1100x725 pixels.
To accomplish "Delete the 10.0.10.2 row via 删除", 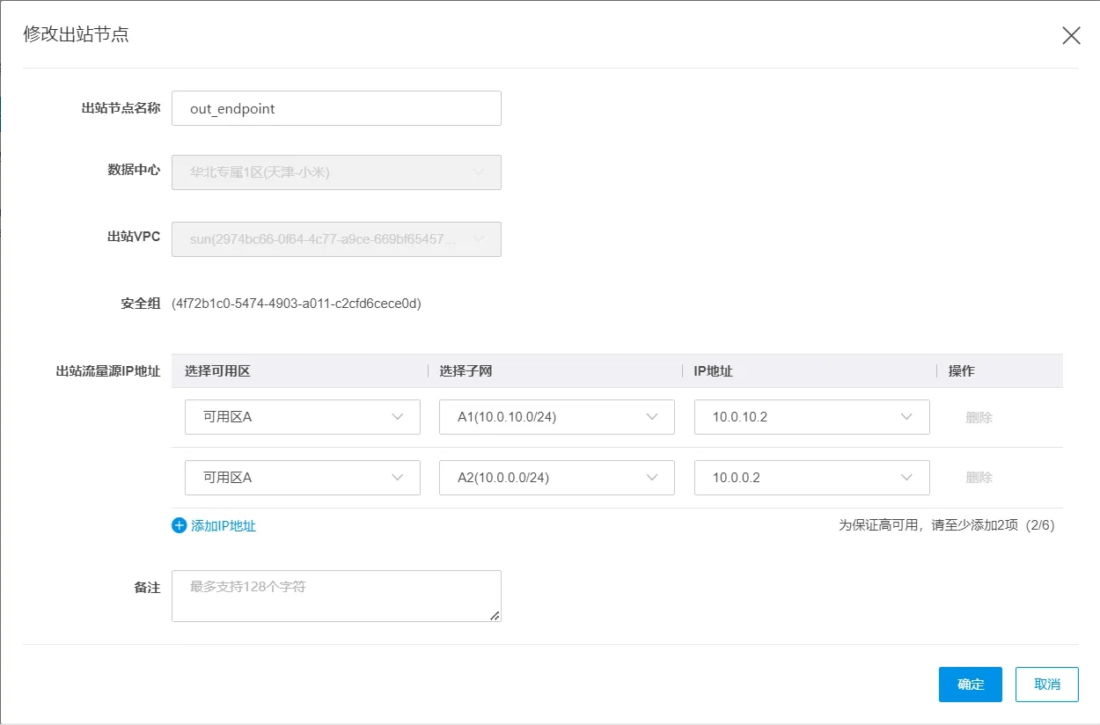I will tap(979, 418).
